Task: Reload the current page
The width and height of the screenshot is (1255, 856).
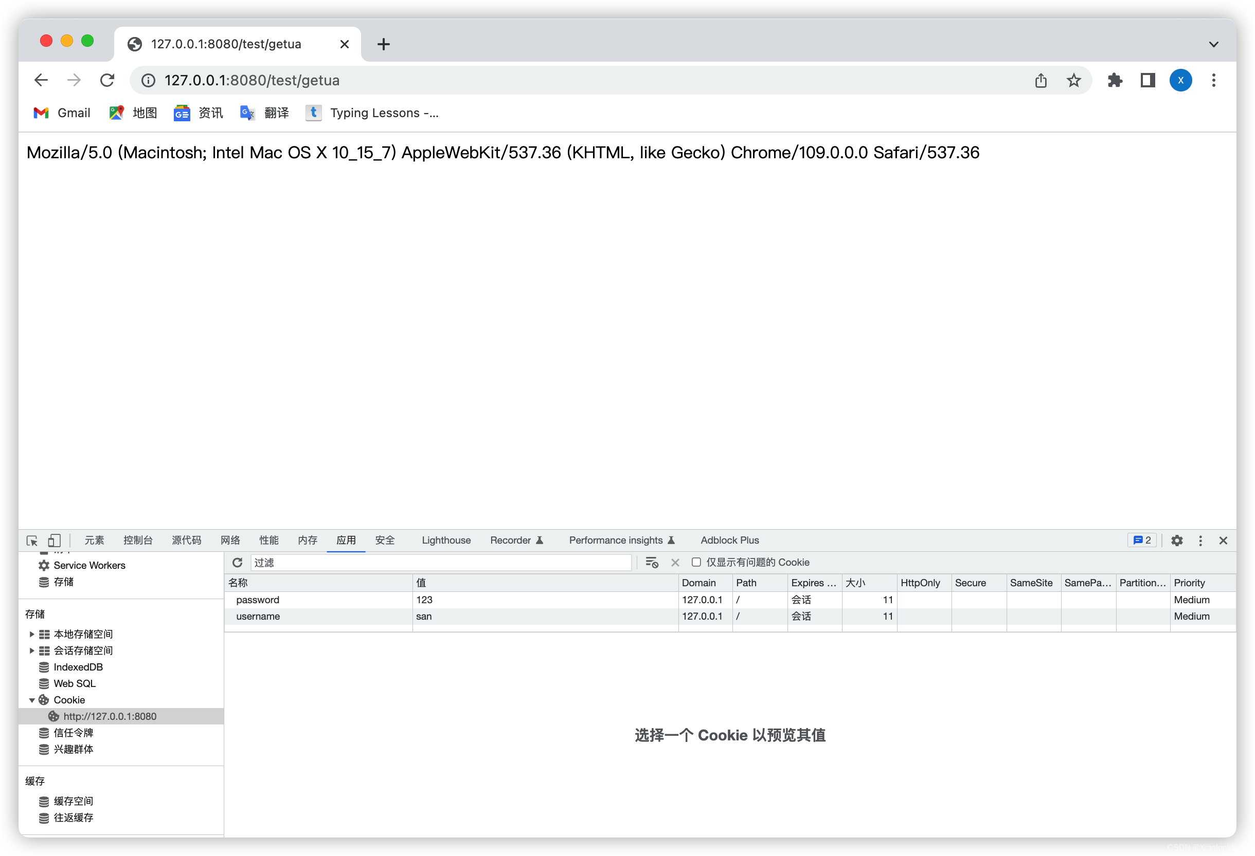Action: pos(107,80)
